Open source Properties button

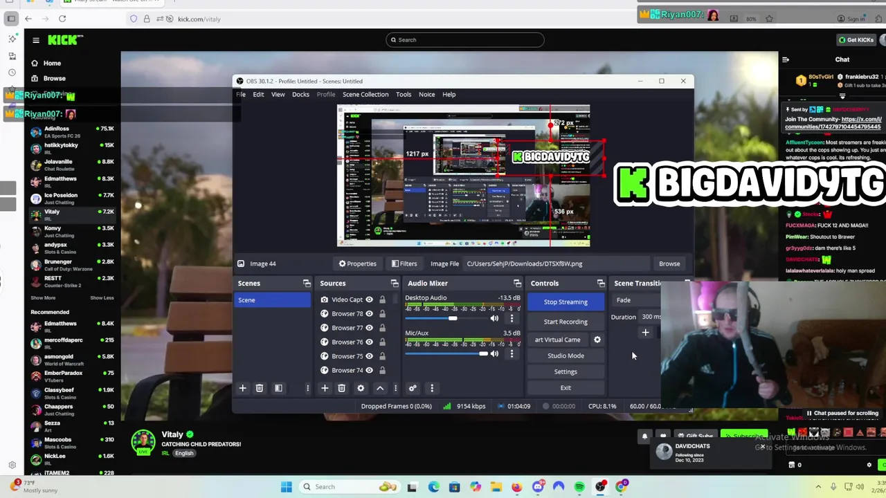click(358, 264)
